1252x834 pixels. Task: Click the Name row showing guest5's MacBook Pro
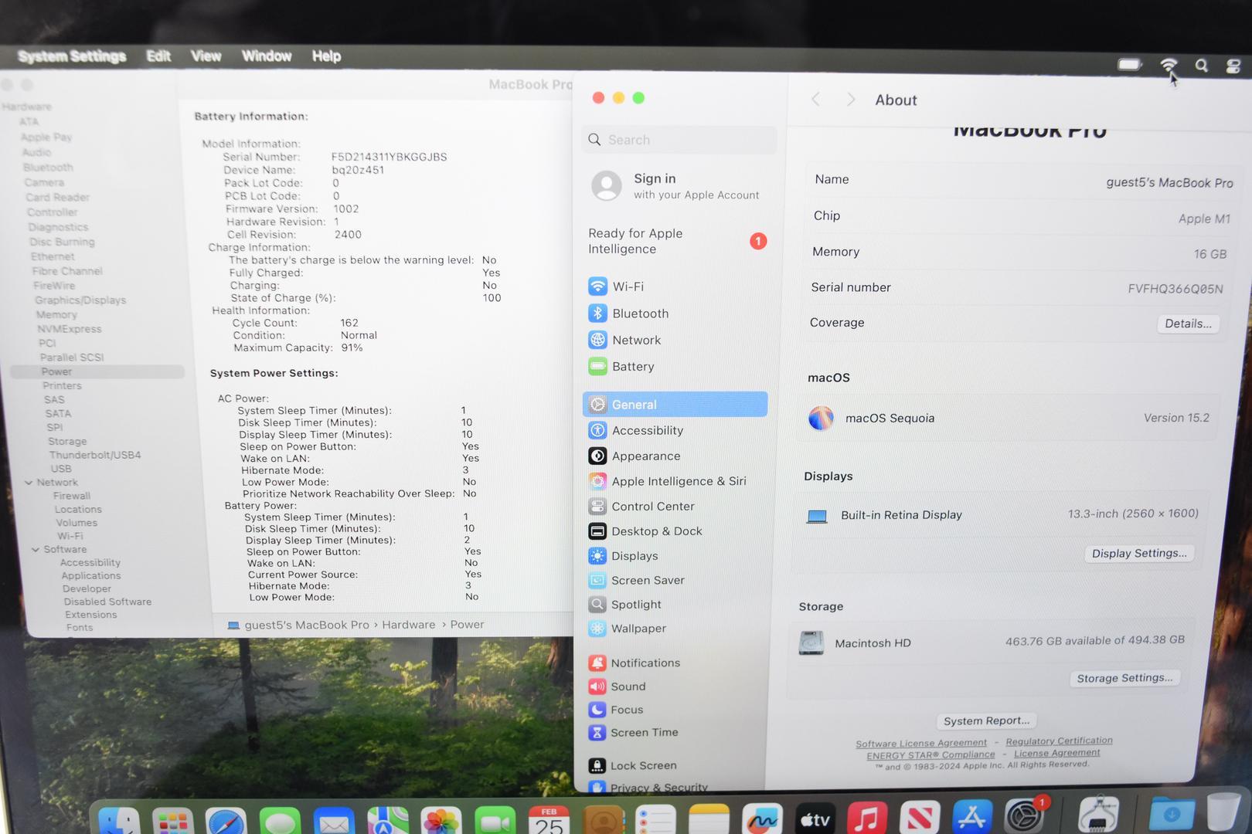pyautogui.click(x=1022, y=181)
